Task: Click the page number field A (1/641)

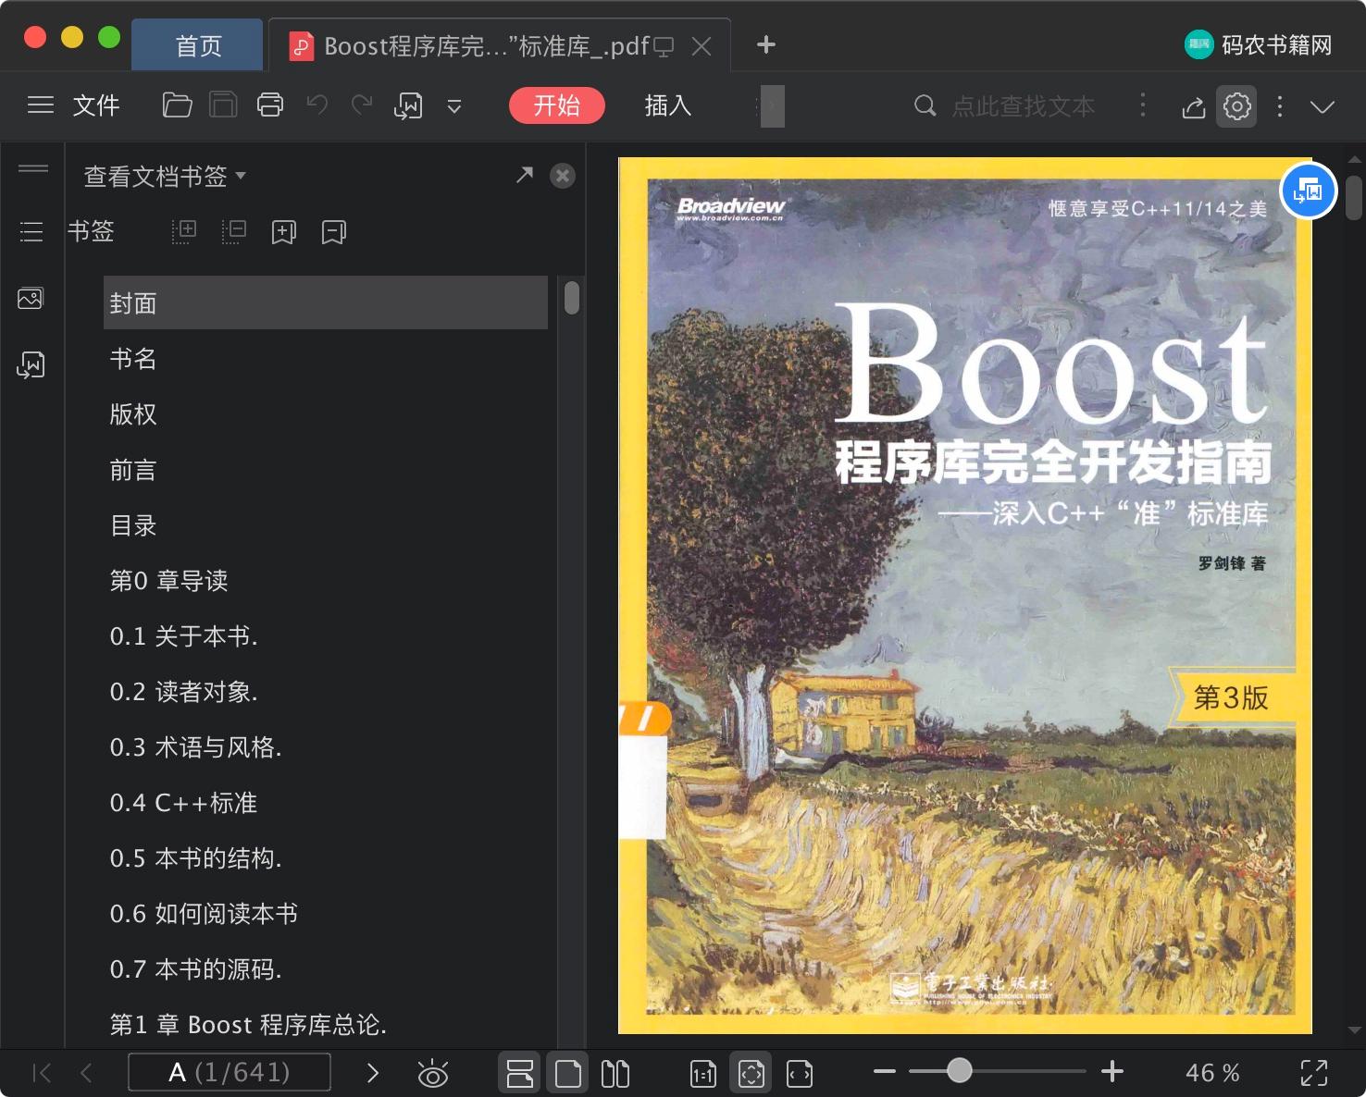Action: [230, 1073]
